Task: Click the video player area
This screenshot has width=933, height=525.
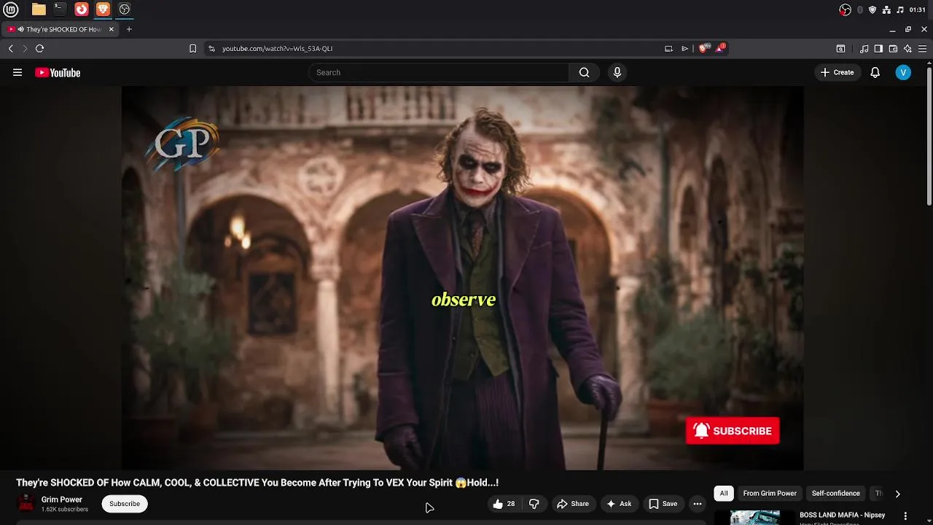Action: (x=462, y=278)
